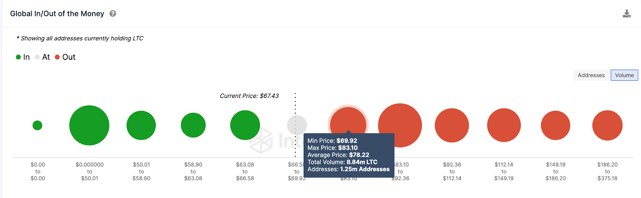This screenshot has width=641, height=198.
Task: Select the $92.36 to $112.14 red bubble
Action: (x=452, y=125)
